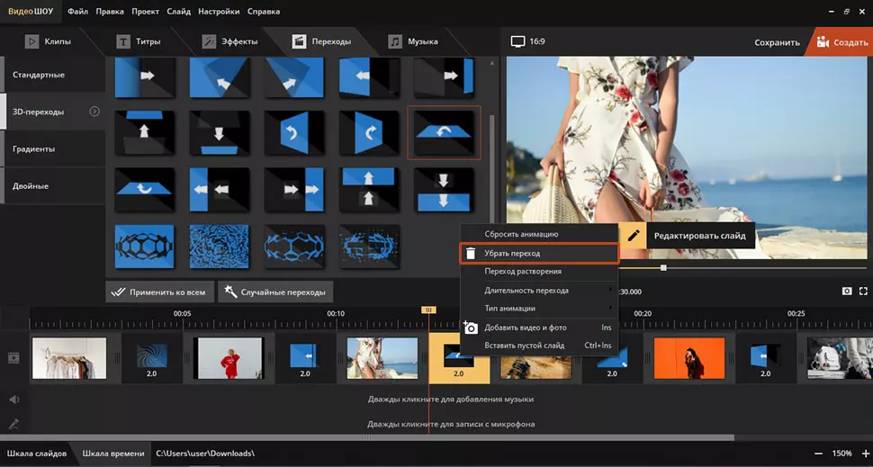
Task: Click the circled arrow next to 3D-переходы
Action: pyautogui.click(x=94, y=112)
